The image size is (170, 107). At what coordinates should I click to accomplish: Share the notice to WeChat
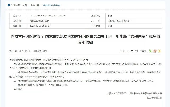150,51
